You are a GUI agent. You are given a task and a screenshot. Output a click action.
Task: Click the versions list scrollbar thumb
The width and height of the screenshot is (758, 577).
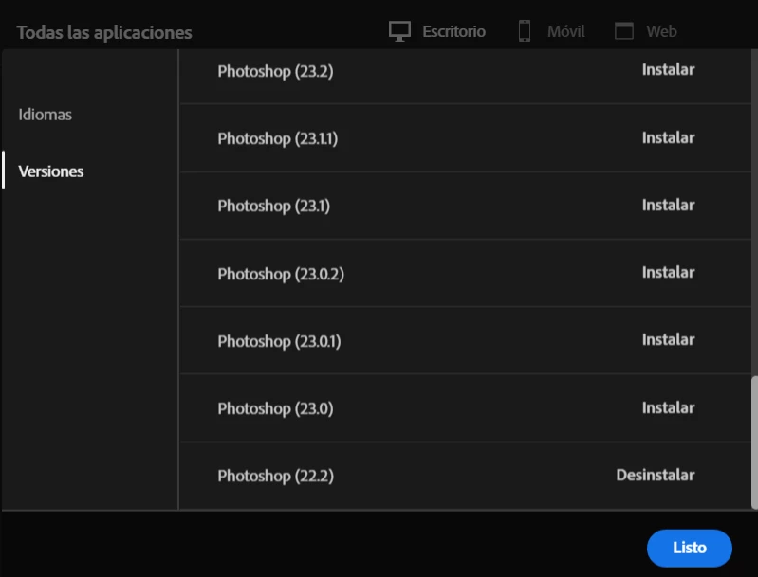(x=754, y=442)
